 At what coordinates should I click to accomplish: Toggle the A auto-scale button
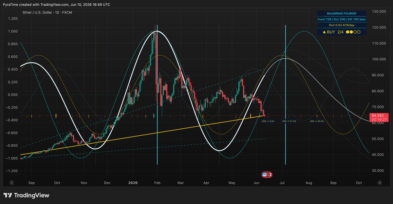tap(380, 182)
